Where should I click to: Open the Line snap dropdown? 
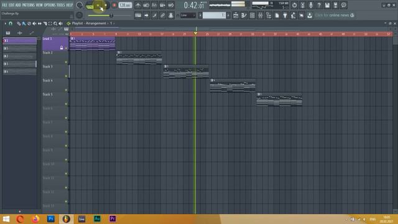click(188, 15)
